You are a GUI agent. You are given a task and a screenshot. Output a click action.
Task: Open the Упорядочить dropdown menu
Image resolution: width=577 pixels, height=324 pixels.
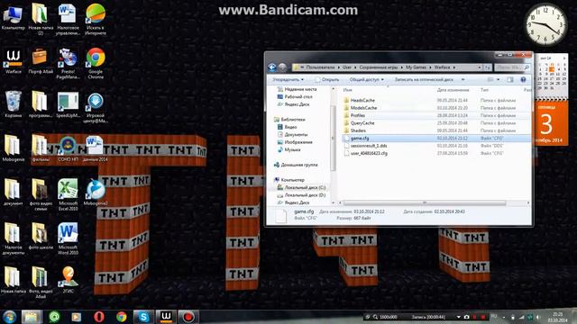(288, 80)
